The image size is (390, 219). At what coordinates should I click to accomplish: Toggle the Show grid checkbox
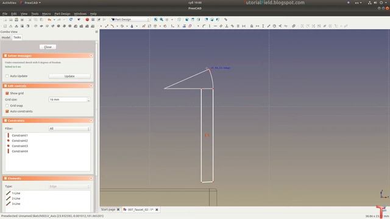(x=7, y=93)
